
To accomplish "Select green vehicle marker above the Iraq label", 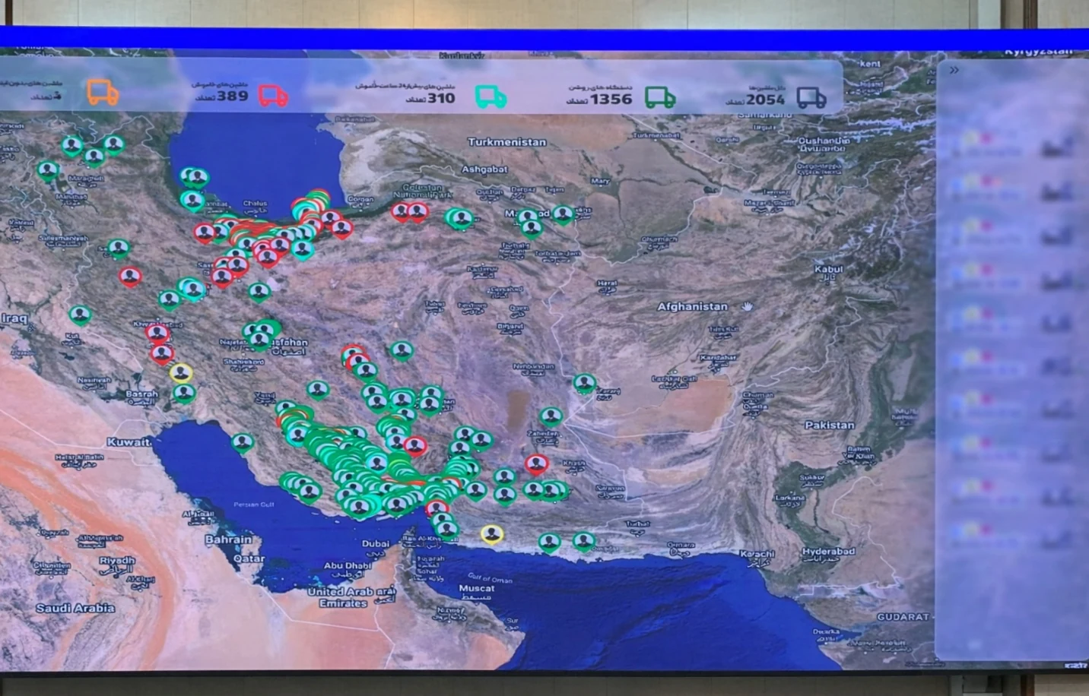I will click(80, 314).
